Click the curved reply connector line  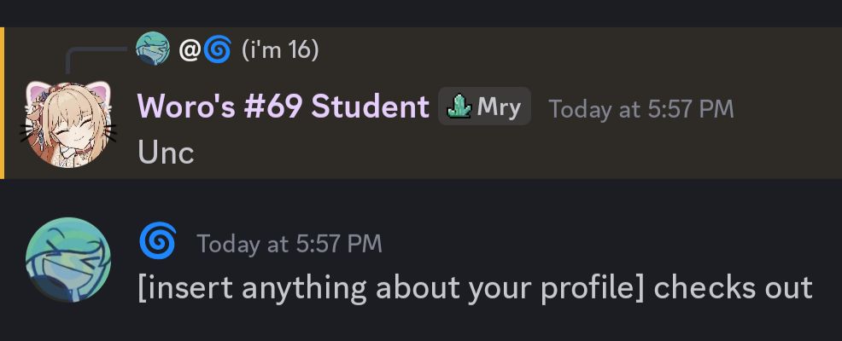click(x=96, y=60)
